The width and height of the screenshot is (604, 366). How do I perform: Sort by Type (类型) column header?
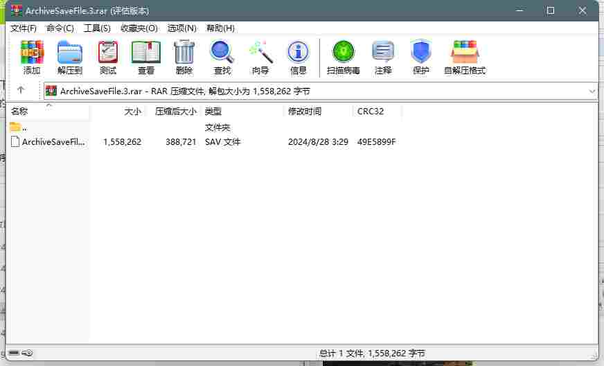click(242, 112)
